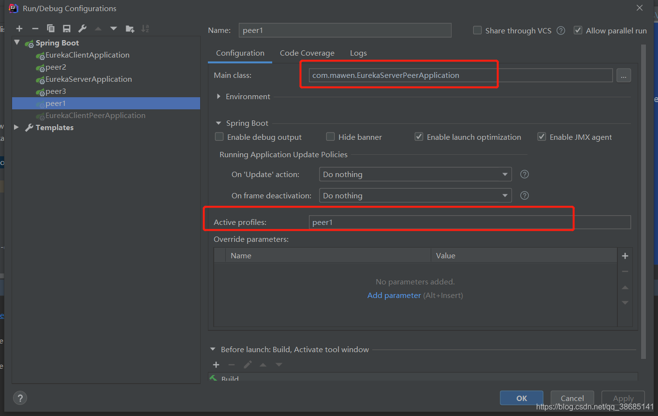Select peer3 configuration

click(x=56, y=91)
